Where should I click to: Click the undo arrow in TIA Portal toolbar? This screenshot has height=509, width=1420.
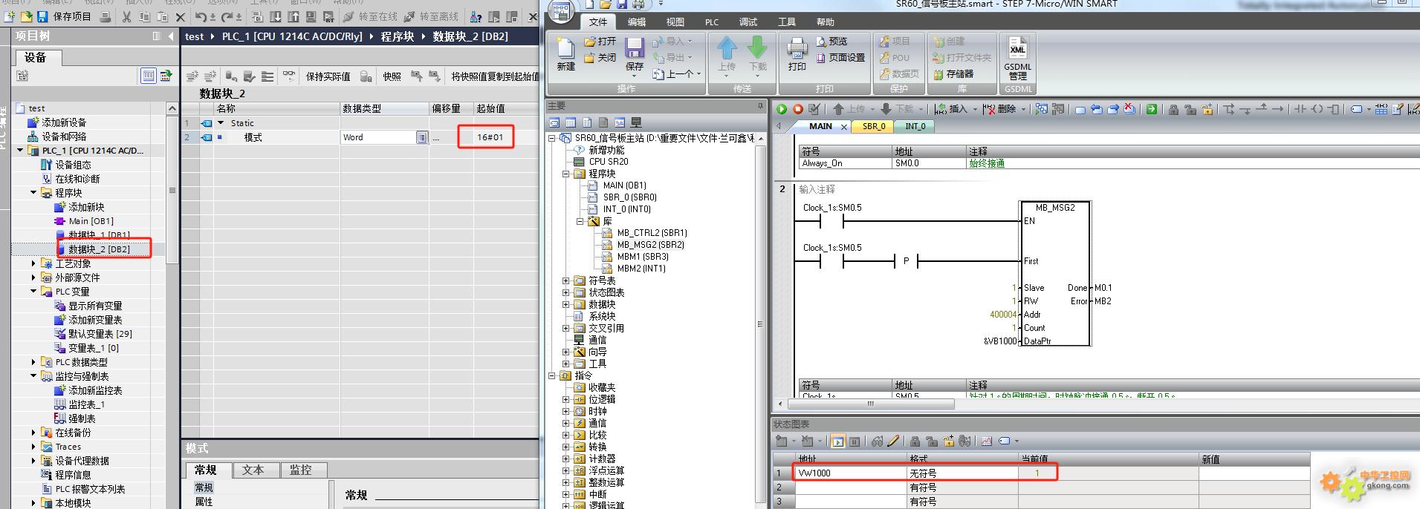click(202, 16)
